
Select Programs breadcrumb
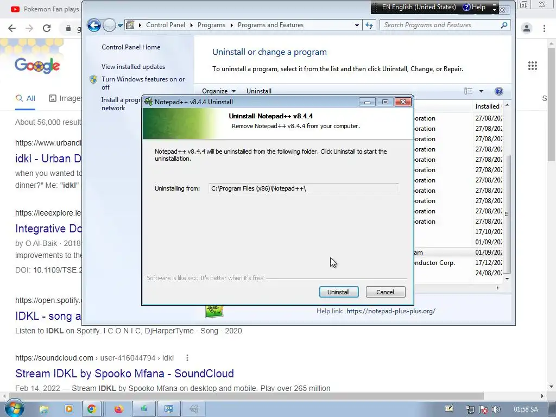coord(211,25)
